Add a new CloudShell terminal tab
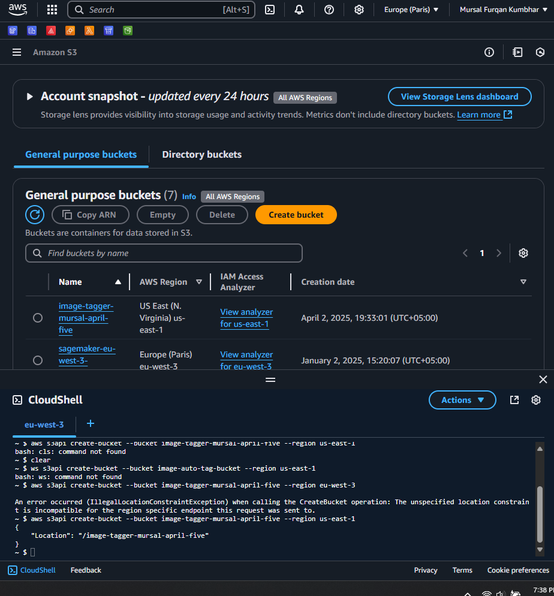Viewport: 554px width, 596px height. point(91,423)
